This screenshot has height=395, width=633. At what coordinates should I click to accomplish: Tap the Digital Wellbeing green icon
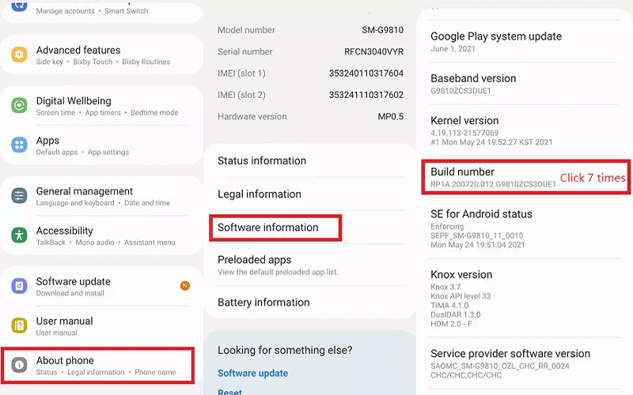[20, 106]
